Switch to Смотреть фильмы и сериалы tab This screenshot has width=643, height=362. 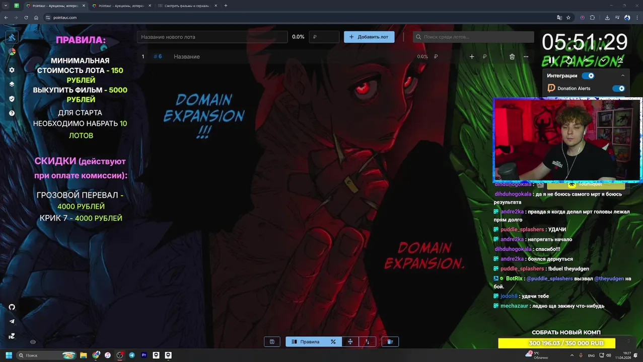coord(186,6)
